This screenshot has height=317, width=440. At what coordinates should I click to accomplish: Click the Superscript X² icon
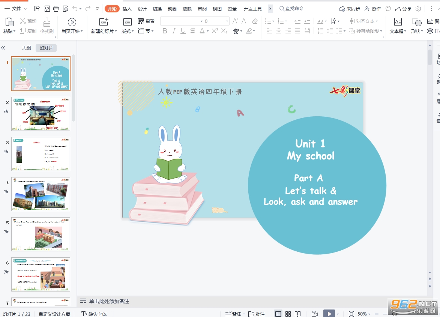[x=215, y=31]
